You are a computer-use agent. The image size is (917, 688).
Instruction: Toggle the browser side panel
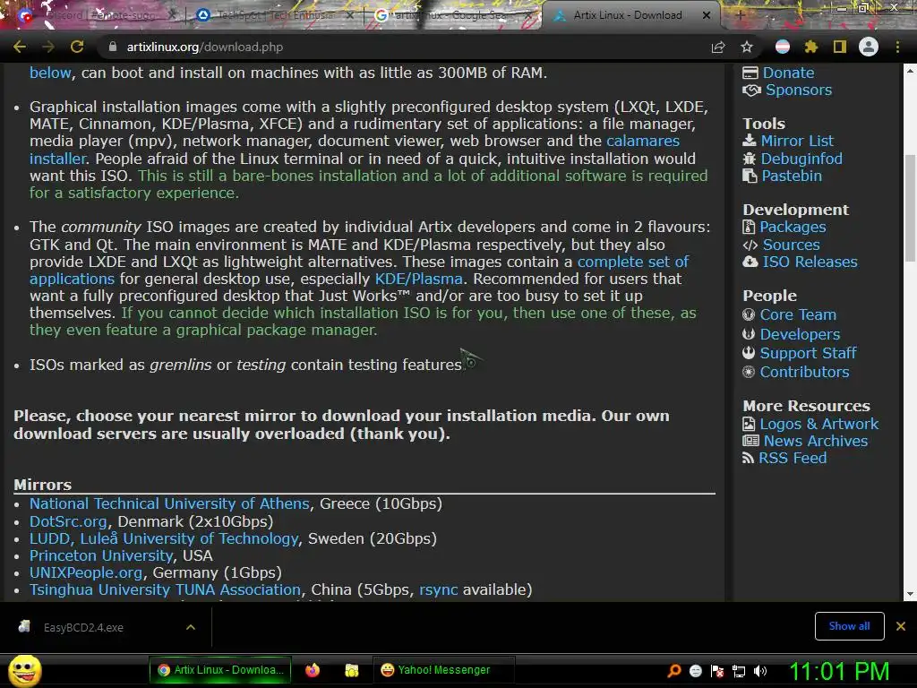pyautogui.click(x=840, y=47)
